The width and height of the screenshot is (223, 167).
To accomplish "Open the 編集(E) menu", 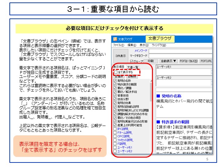I will point(132,45).
